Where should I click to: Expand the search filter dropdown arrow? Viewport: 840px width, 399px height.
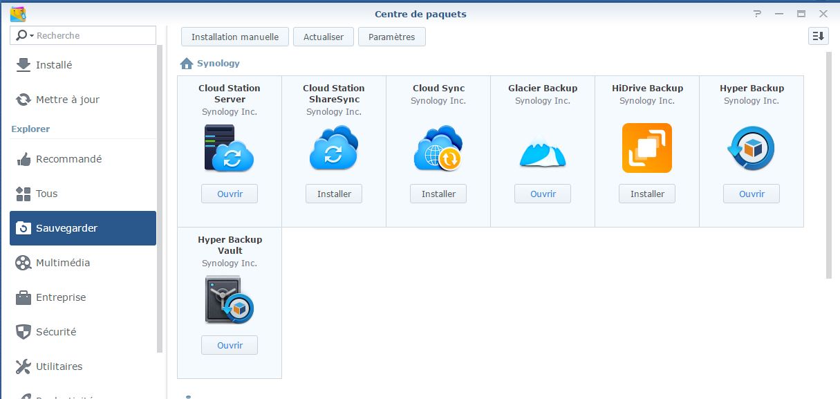pos(32,36)
